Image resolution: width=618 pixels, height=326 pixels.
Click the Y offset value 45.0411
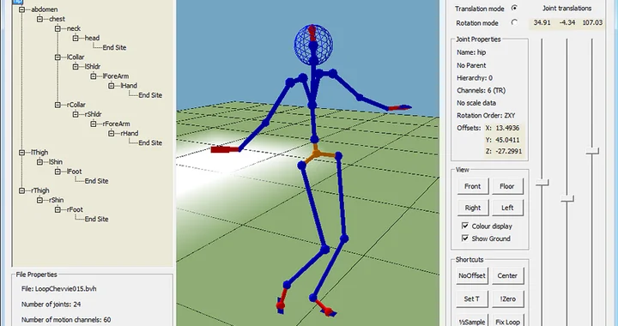(507, 140)
